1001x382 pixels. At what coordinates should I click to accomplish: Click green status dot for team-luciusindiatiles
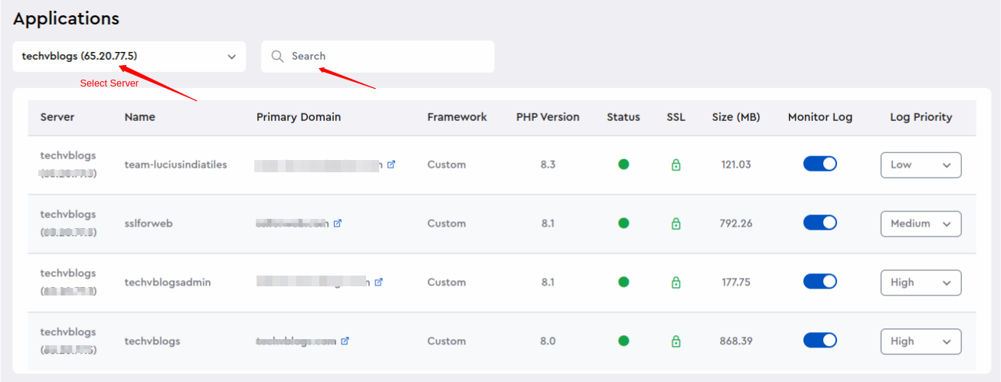coord(623,164)
